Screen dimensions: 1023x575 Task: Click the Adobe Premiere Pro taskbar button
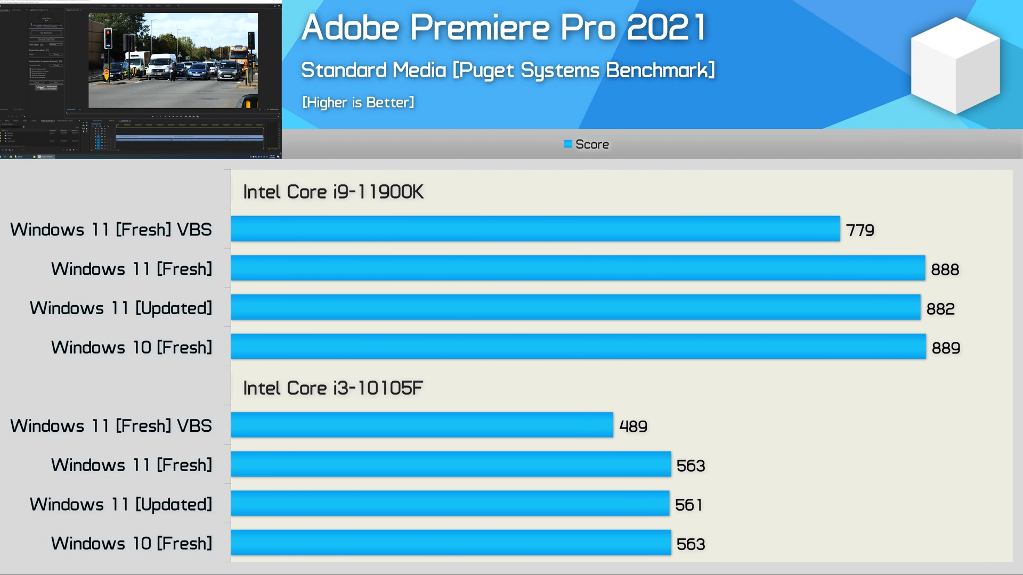(x=46, y=157)
